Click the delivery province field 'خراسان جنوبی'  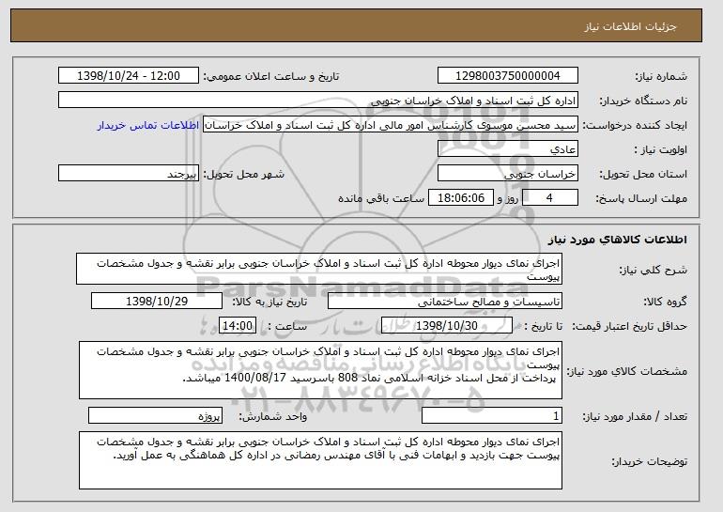coord(508,174)
